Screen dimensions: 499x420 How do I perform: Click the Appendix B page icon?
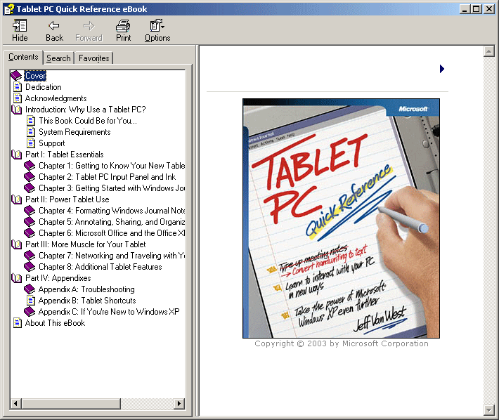[31, 301]
